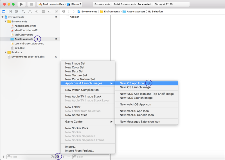Open the Test navigator diamond icon
225x160 pixels.
[x=37, y=12]
